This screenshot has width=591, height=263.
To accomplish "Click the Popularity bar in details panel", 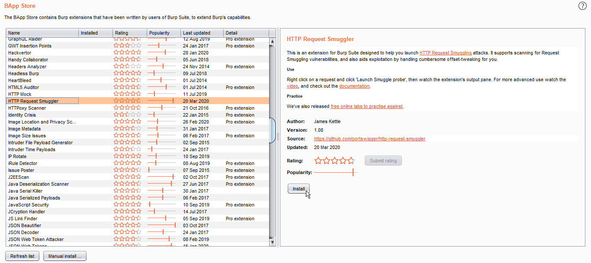I will (x=336, y=172).
